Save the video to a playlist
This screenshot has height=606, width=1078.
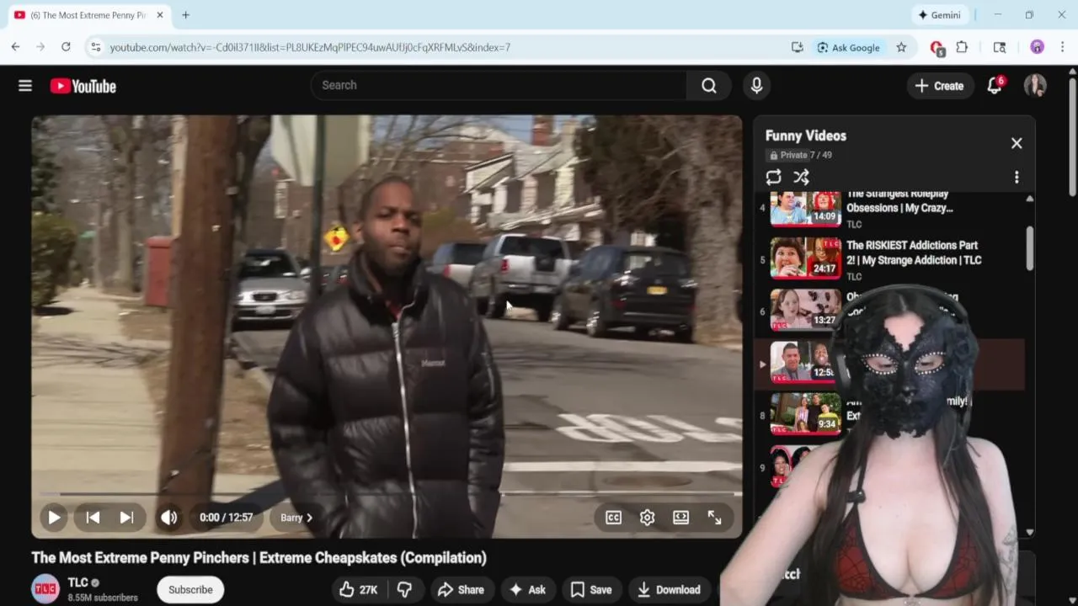click(x=591, y=590)
